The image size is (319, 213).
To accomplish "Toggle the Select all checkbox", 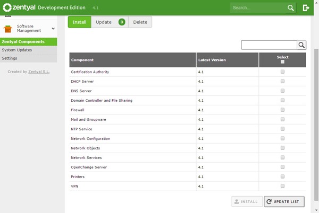I will 282,62.
